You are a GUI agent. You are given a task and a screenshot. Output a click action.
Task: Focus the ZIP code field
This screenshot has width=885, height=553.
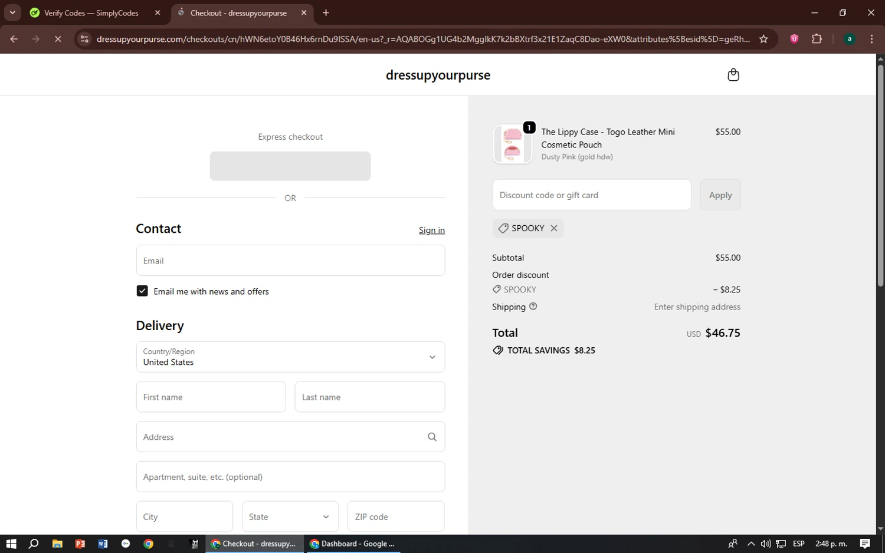pyautogui.click(x=396, y=516)
